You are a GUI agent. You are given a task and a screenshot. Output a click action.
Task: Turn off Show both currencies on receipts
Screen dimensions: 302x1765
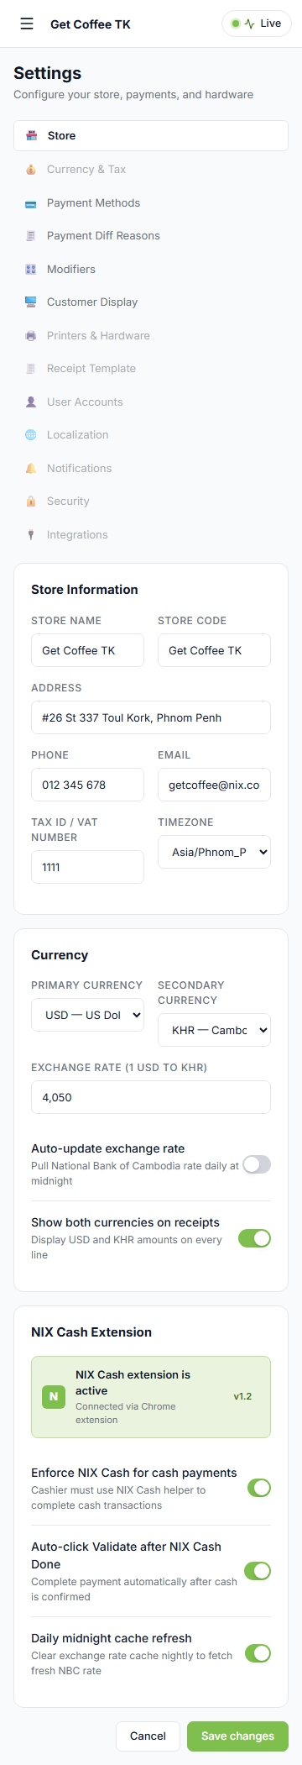254,1238
